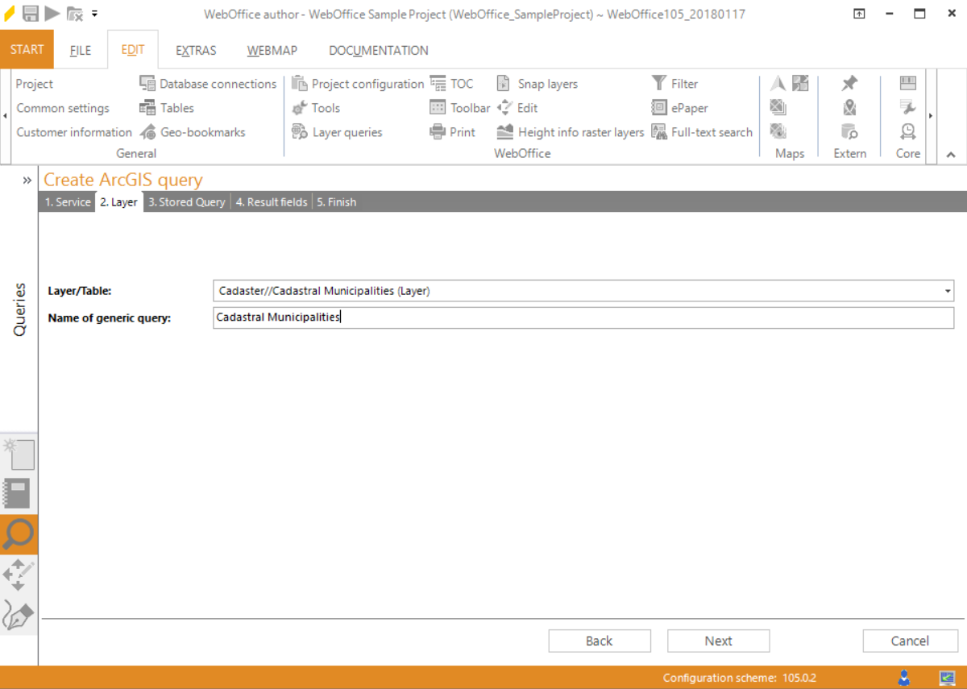Cancel the ArcGIS query wizard

[910, 640]
